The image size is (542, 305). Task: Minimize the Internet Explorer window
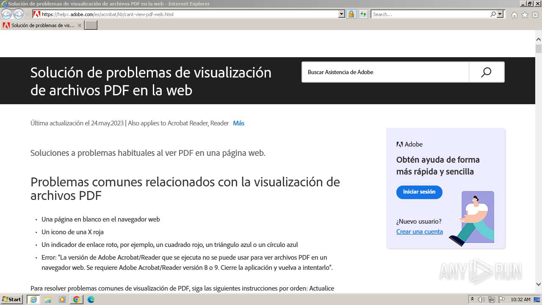pyautogui.click(x=523, y=3)
